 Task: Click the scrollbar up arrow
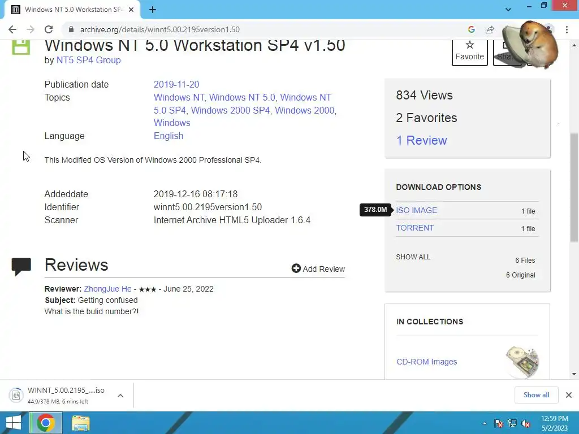[x=574, y=45]
